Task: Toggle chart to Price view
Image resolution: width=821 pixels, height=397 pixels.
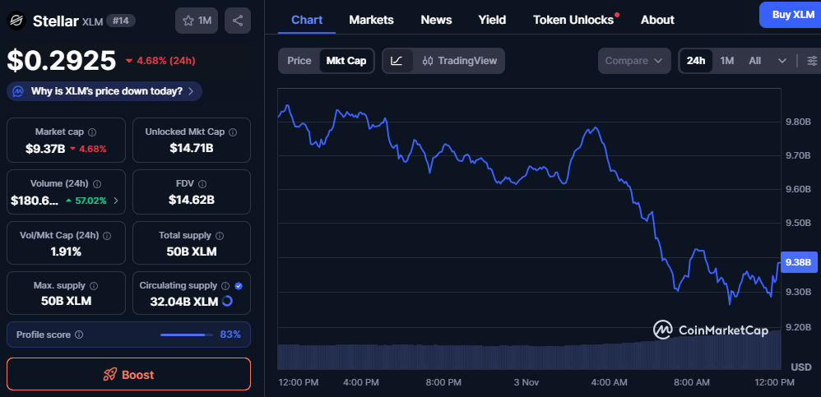Action: tap(299, 61)
